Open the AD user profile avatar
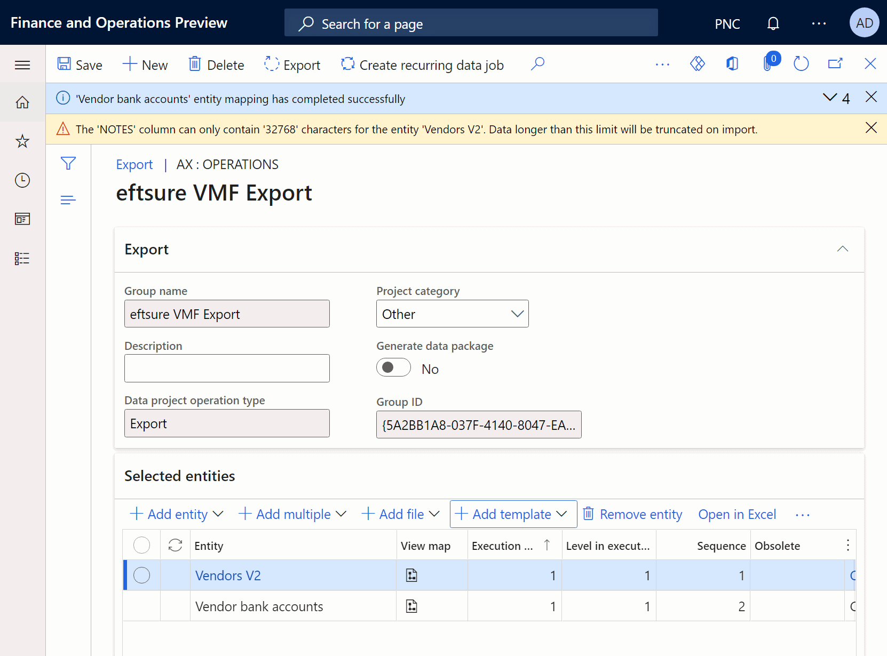Image resolution: width=887 pixels, height=656 pixels. point(865,22)
